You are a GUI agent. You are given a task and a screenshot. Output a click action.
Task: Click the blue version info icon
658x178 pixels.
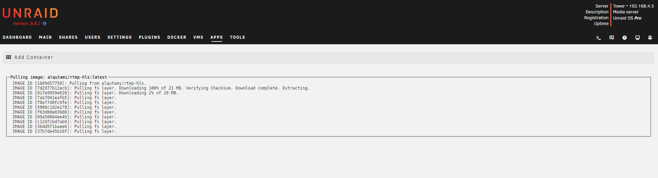coord(45,24)
